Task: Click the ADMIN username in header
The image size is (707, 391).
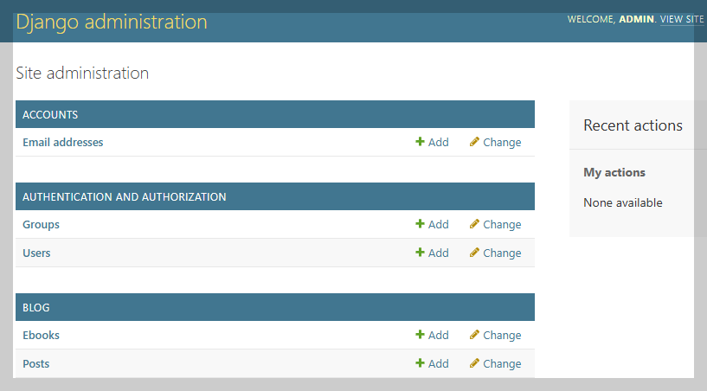Action: coord(636,19)
